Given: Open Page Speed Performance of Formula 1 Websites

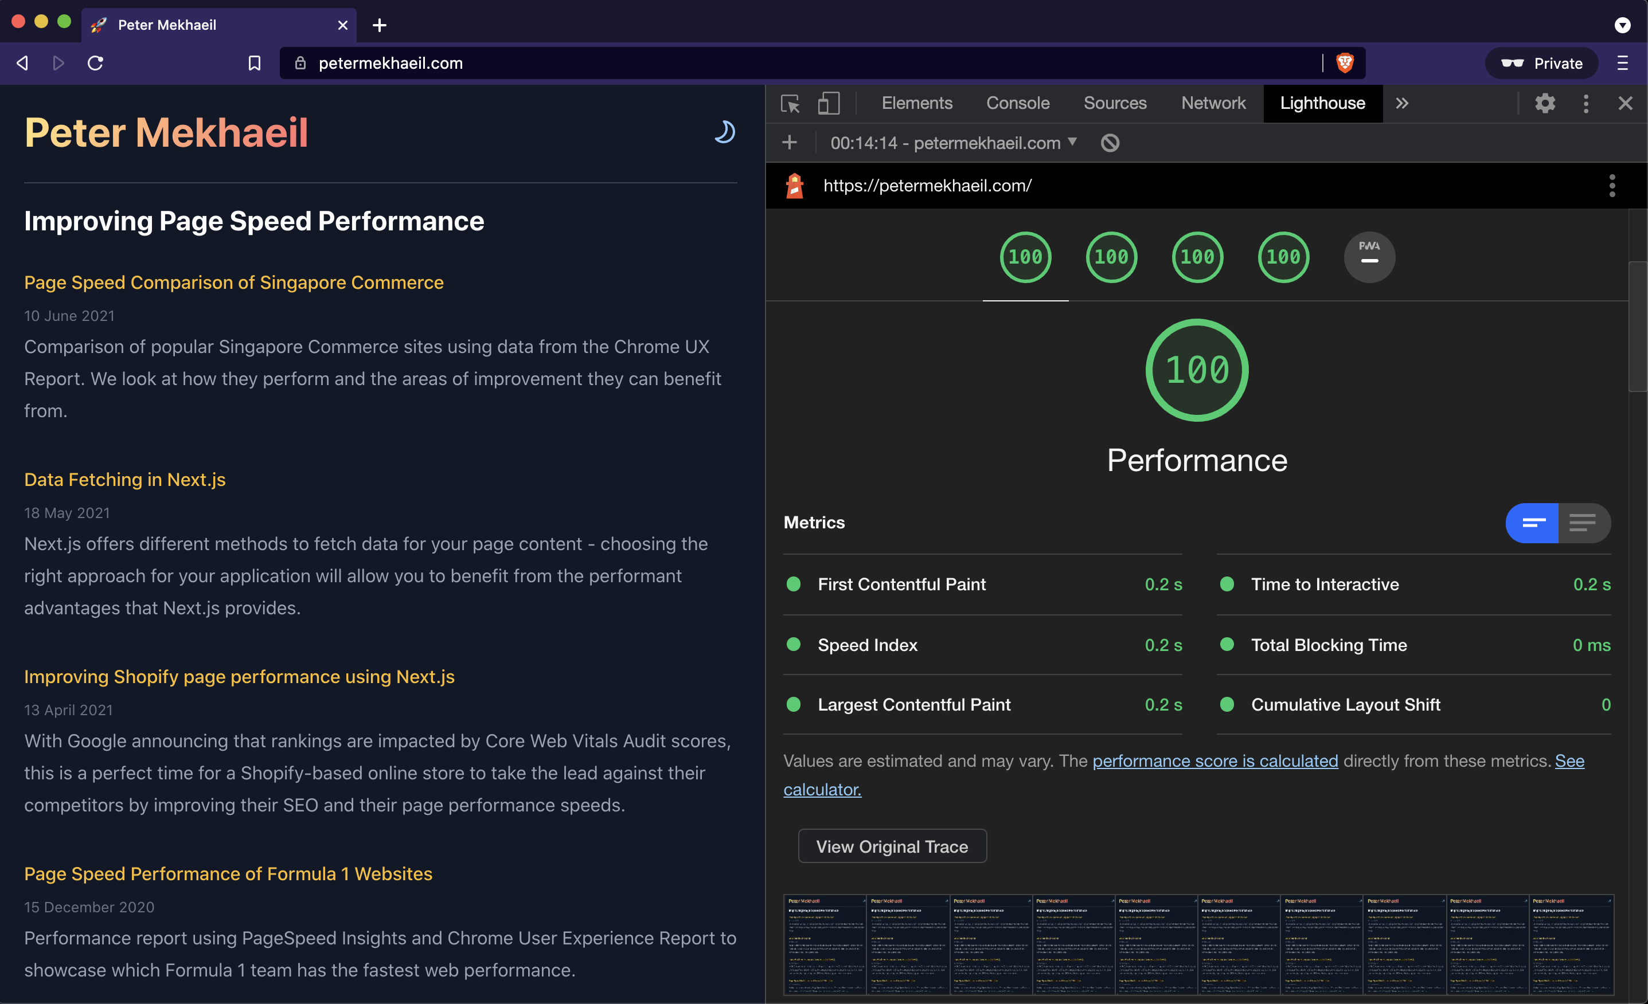Looking at the screenshot, I should point(228,874).
